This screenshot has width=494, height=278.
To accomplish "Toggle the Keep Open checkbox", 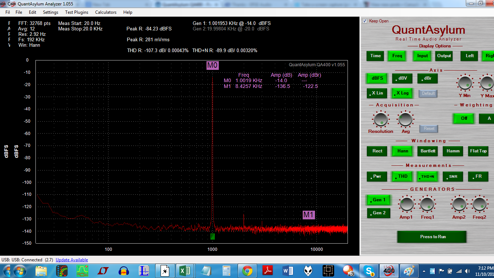I will [365, 21].
